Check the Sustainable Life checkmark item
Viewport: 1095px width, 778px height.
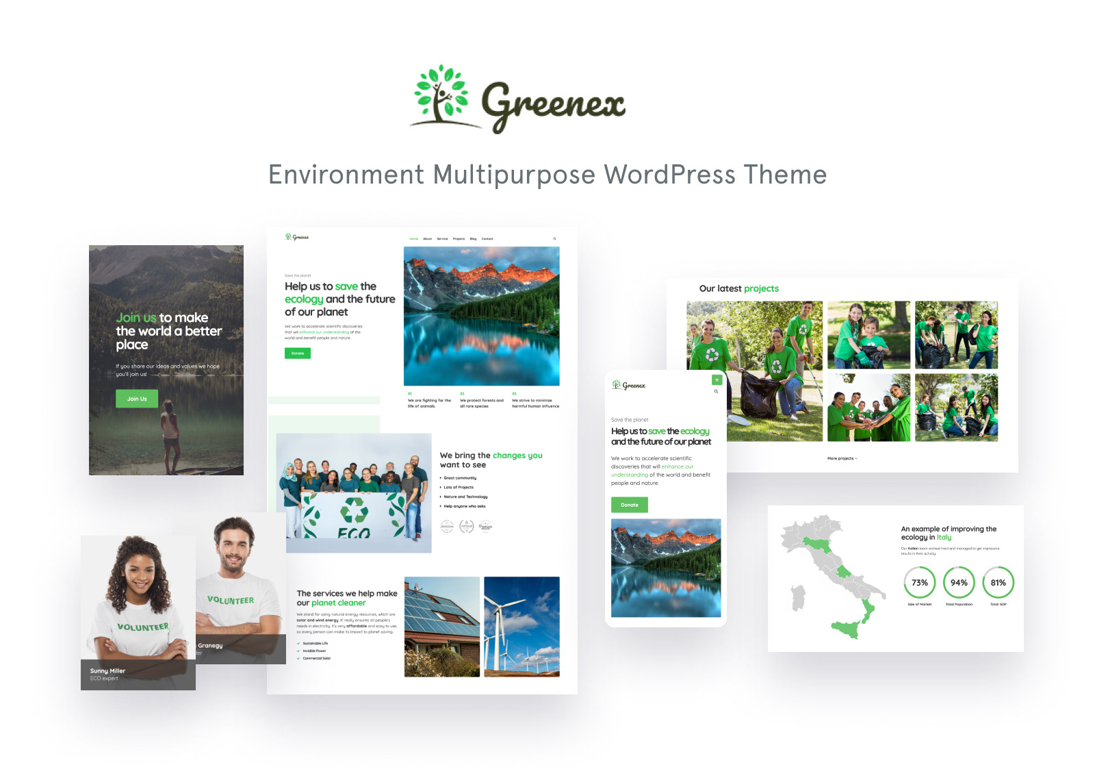pos(299,643)
